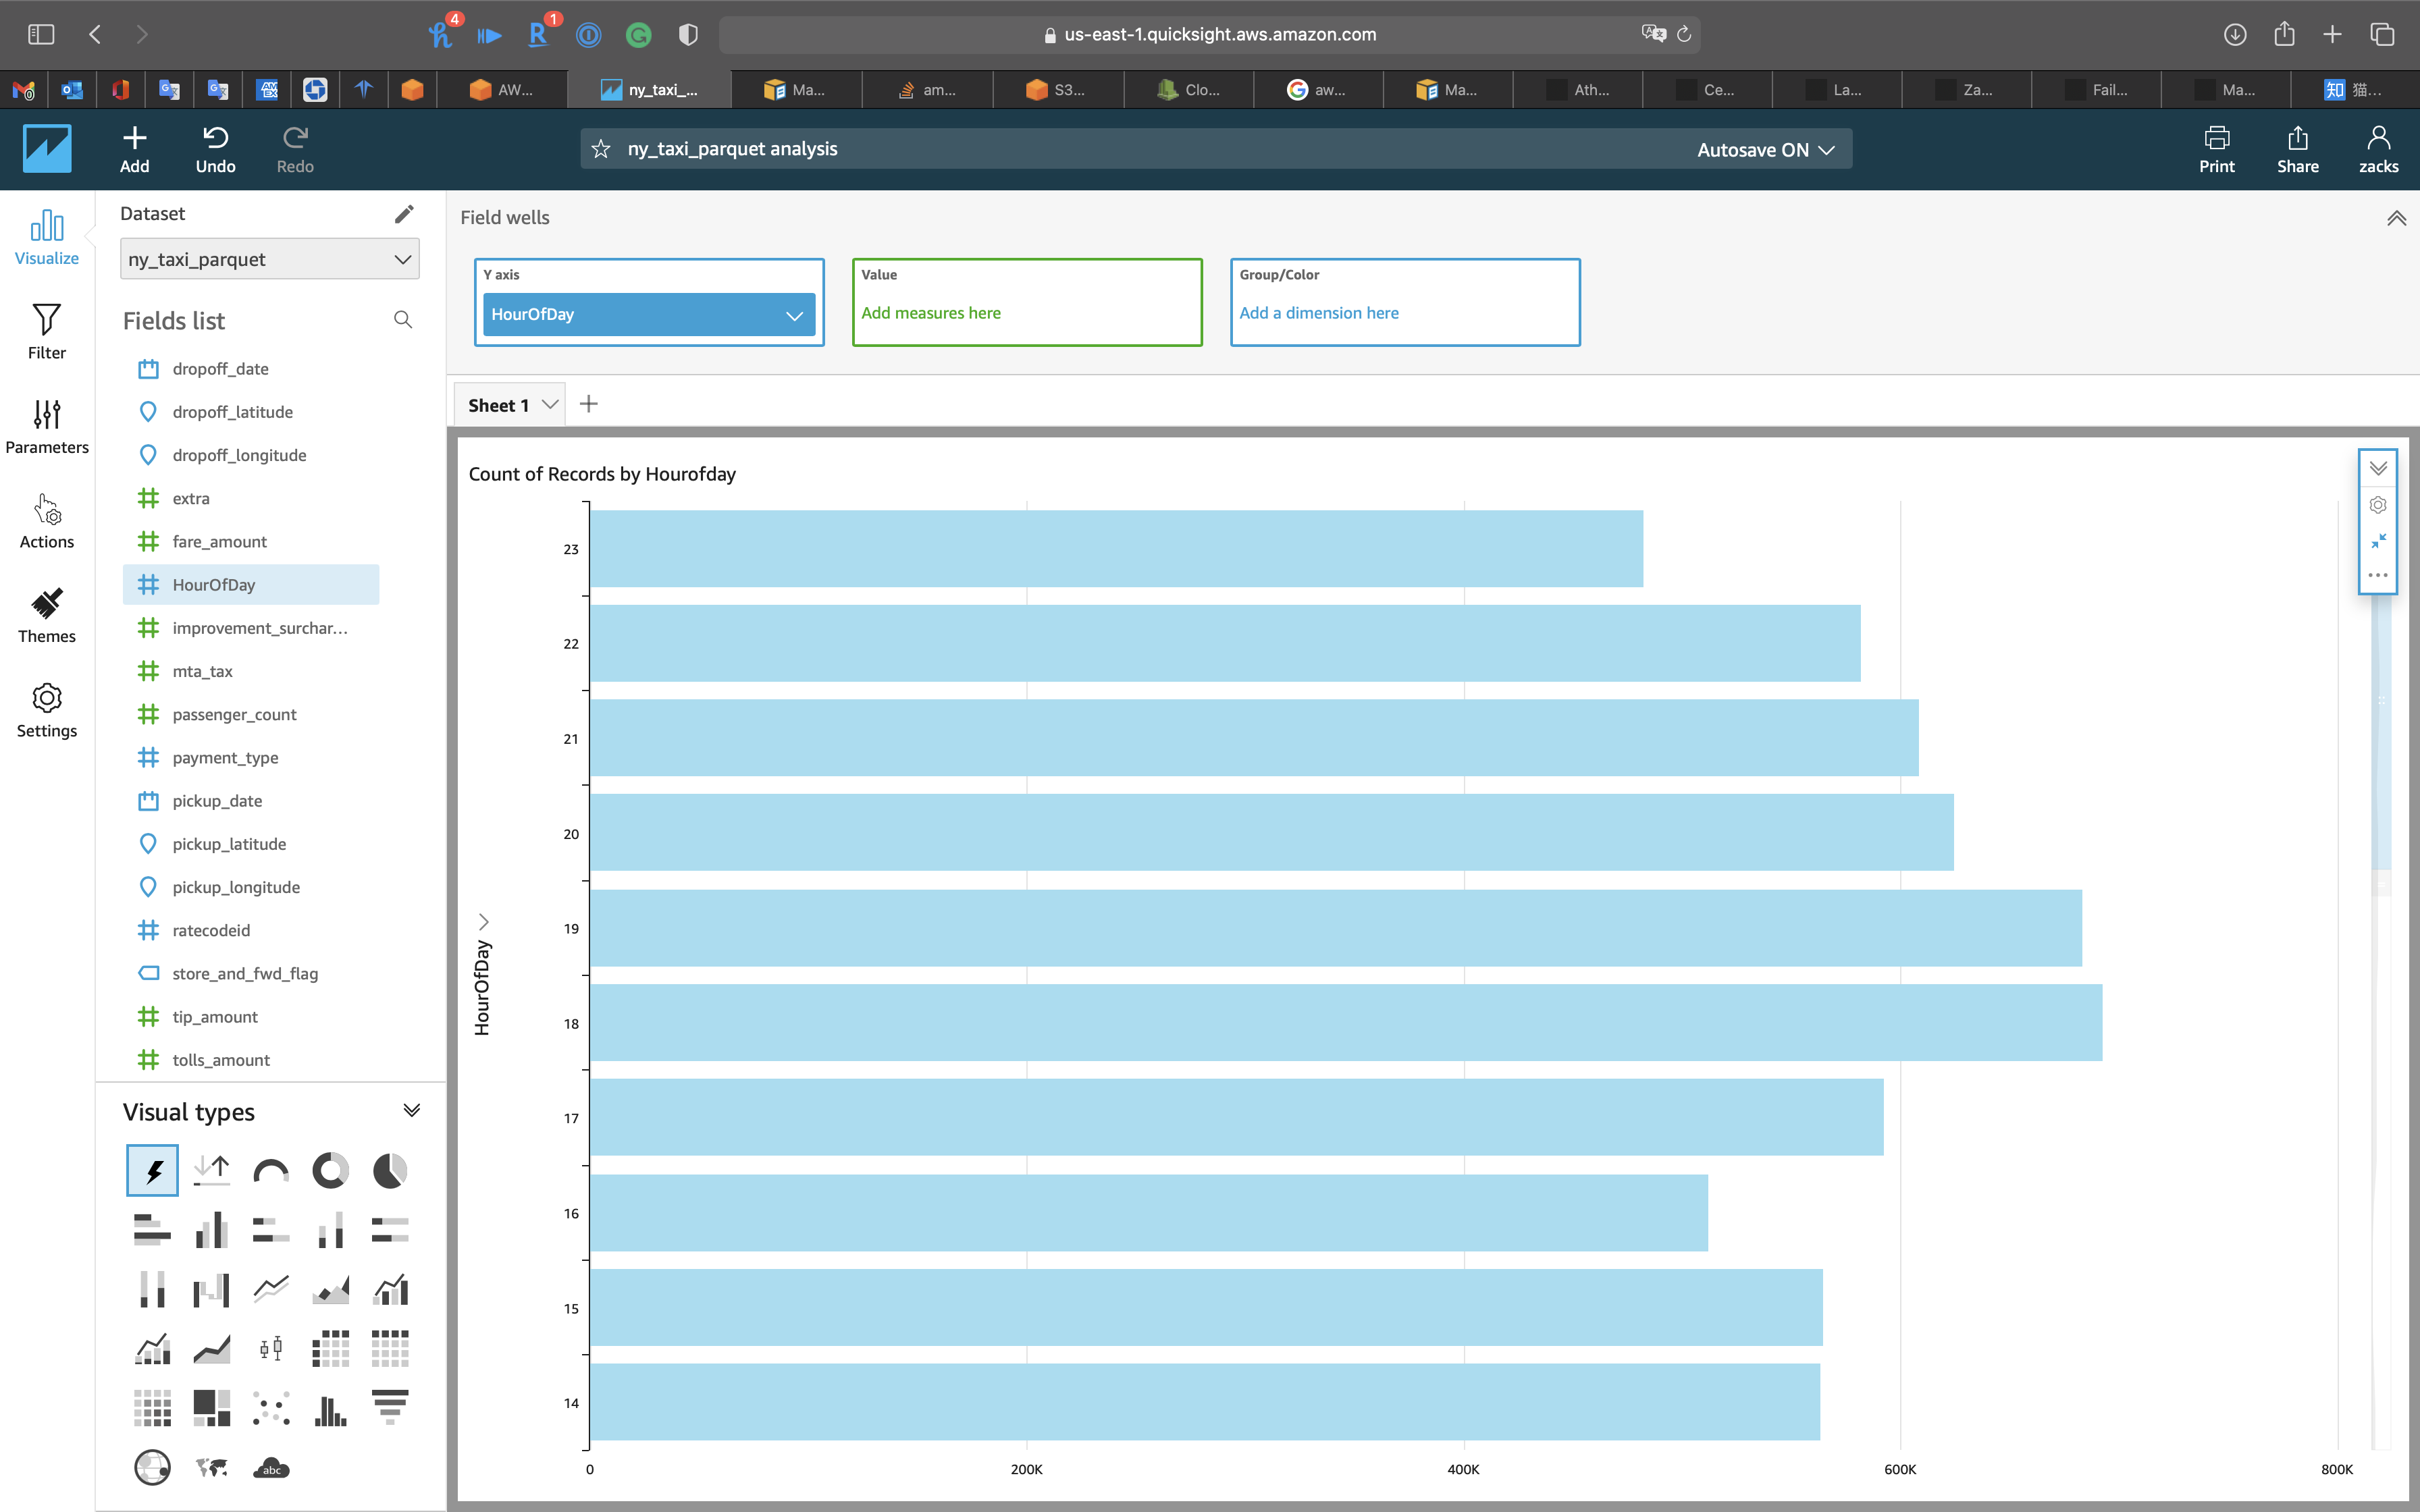Select the pie chart visual type
2420x1512 pixels.
[x=390, y=1170]
